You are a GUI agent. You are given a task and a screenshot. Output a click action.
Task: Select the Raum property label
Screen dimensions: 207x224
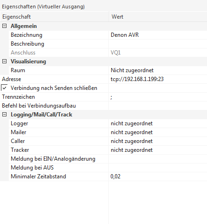tap(18, 70)
